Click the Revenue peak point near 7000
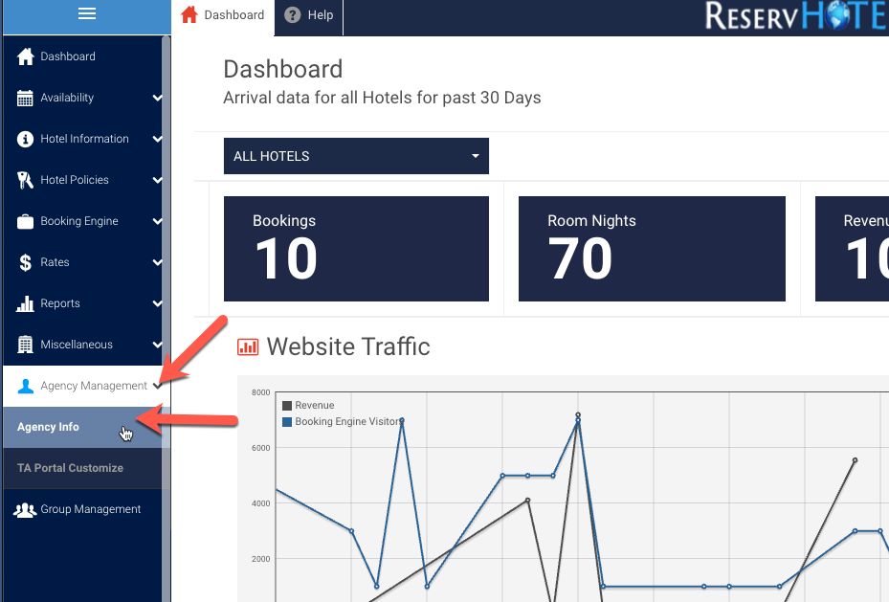 coord(578,415)
